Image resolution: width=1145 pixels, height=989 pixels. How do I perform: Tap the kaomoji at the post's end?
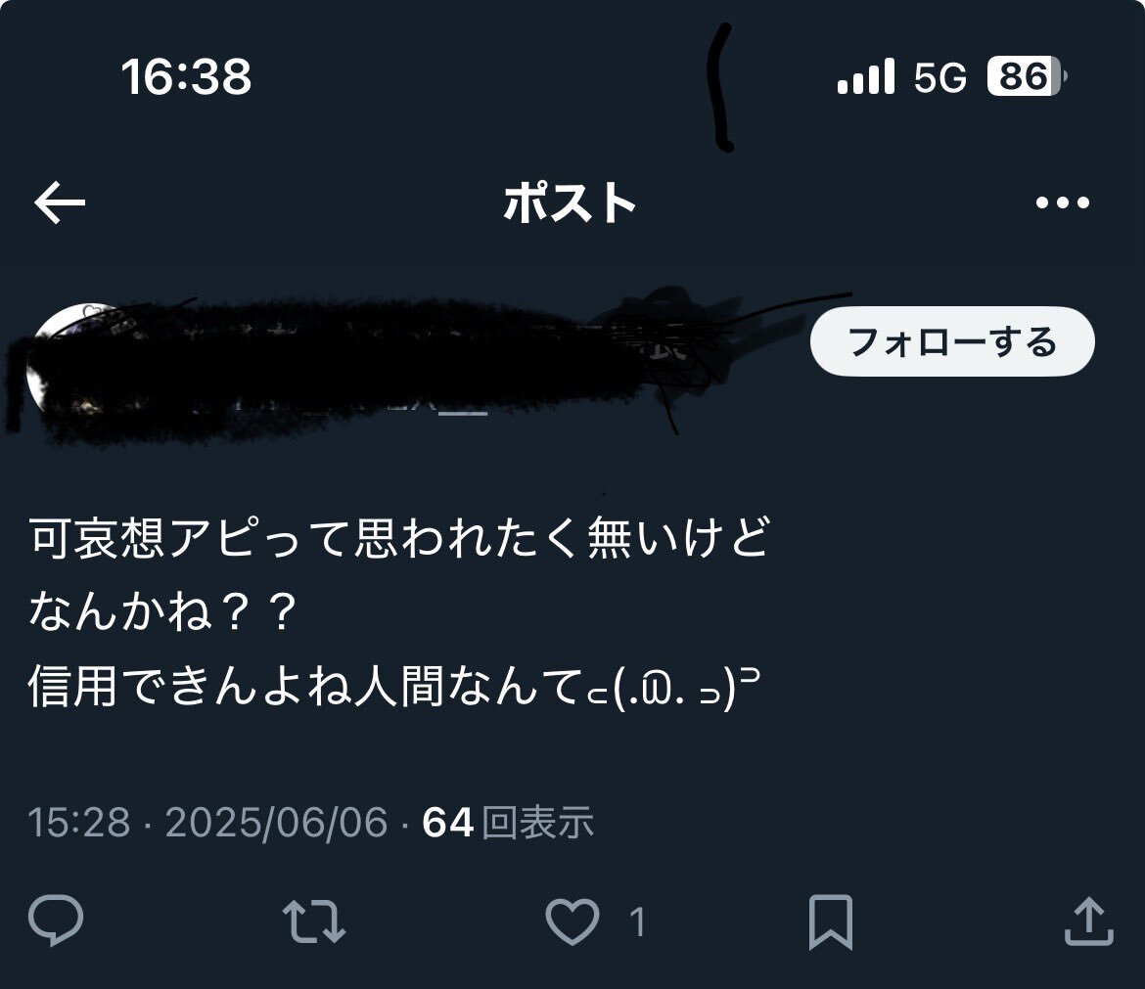673,689
